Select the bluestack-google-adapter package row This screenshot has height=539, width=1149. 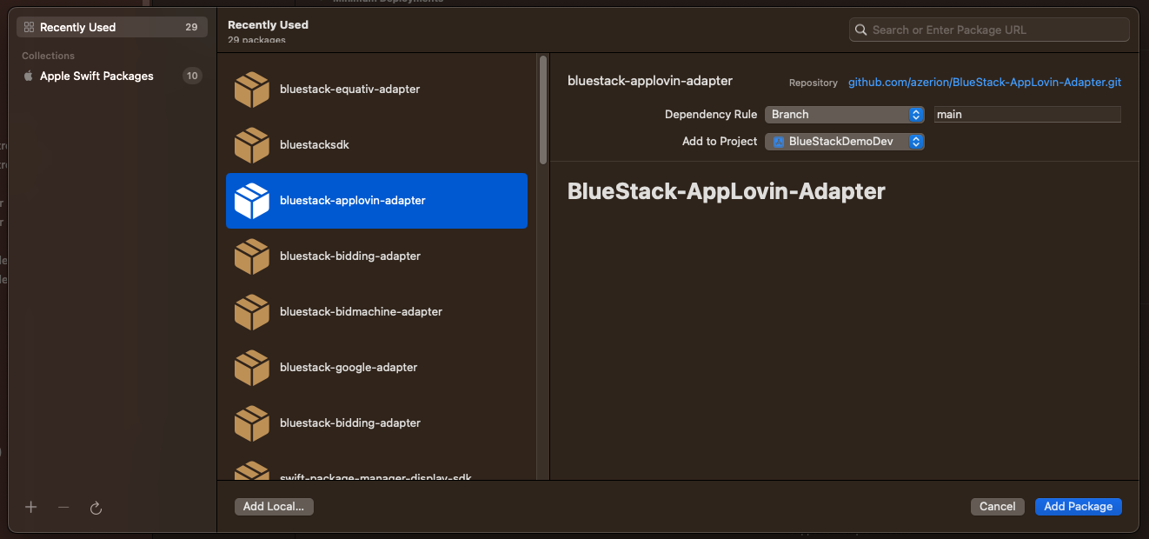376,367
